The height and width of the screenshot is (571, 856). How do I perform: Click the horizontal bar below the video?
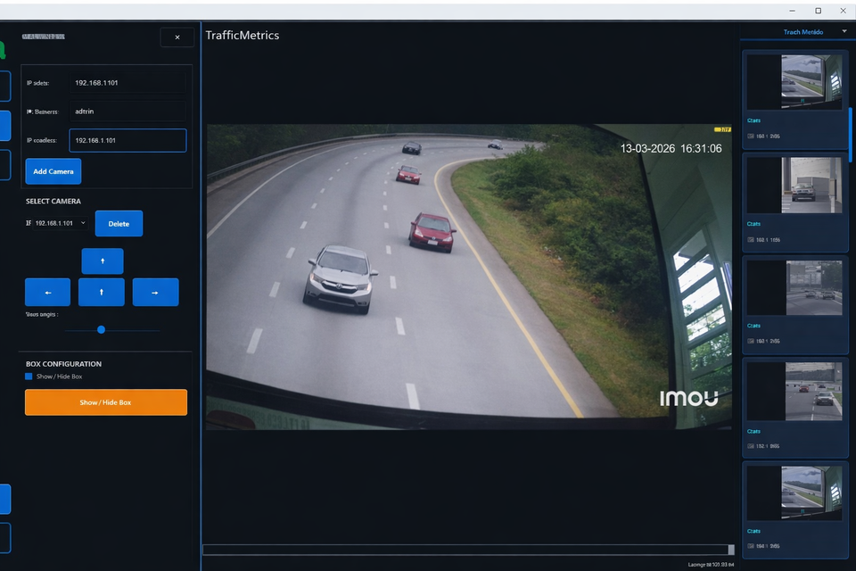coord(467,550)
